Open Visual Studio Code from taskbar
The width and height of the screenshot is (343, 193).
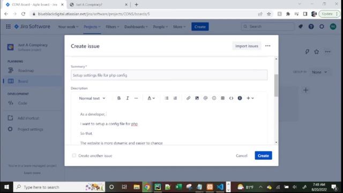coord(220,187)
